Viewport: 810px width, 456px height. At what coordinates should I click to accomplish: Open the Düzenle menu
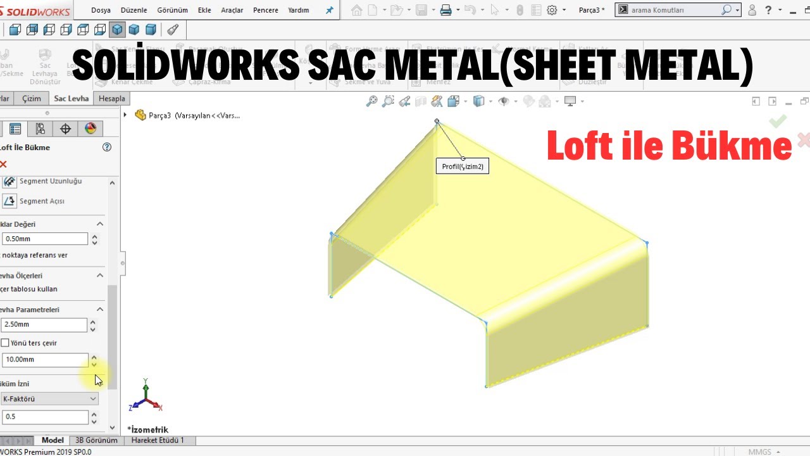pos(134,10)
